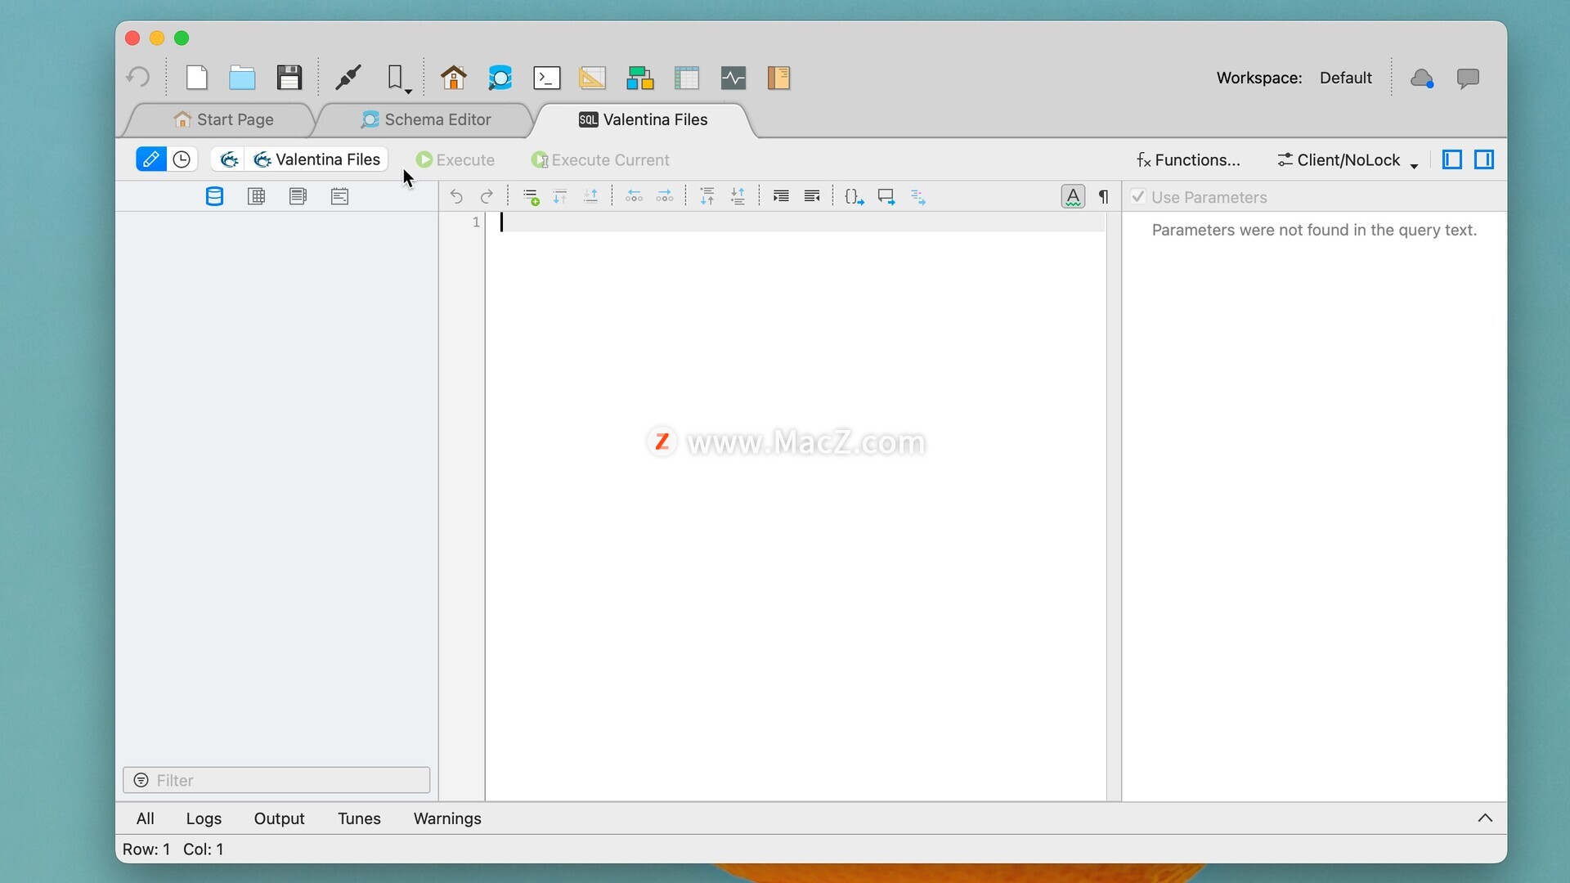Toggle the right sidebar panel visibility

pyautogui.click(x=1484, y=159)
